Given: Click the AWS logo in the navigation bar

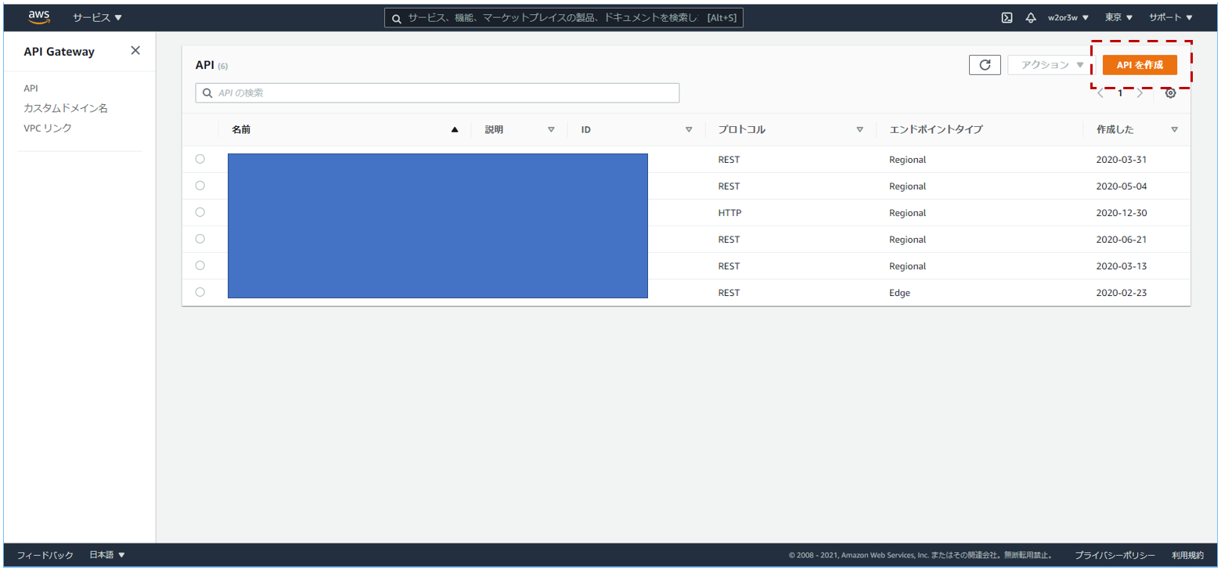Looking at the screenshot, I should point(39,16).
